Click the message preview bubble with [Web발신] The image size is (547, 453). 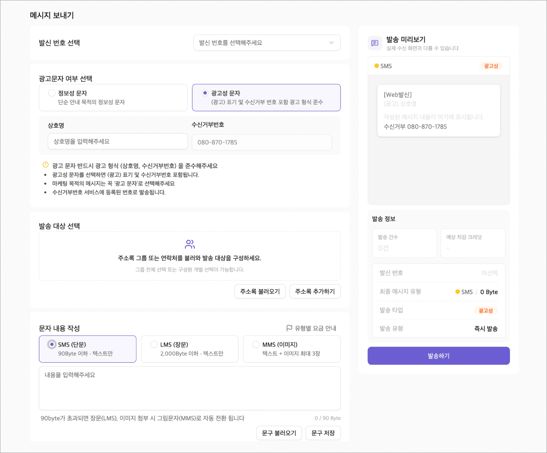[439, 111]
